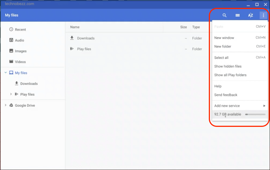Sort by Name column header
Viewport: 270px width, 170px height.
[75, 27]
